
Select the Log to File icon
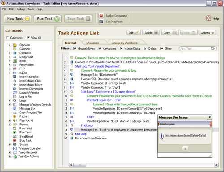point(15,97)
